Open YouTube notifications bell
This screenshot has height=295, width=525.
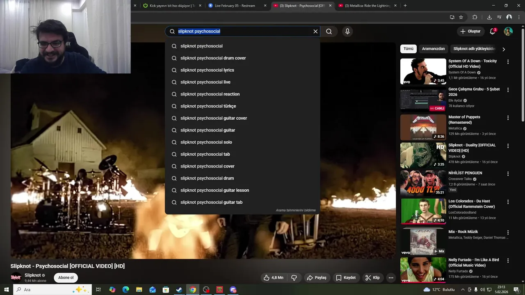[493, 32]
